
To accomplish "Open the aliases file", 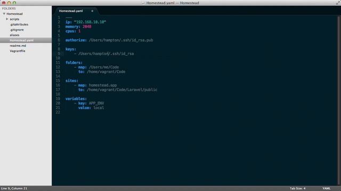I will [14, 35].
